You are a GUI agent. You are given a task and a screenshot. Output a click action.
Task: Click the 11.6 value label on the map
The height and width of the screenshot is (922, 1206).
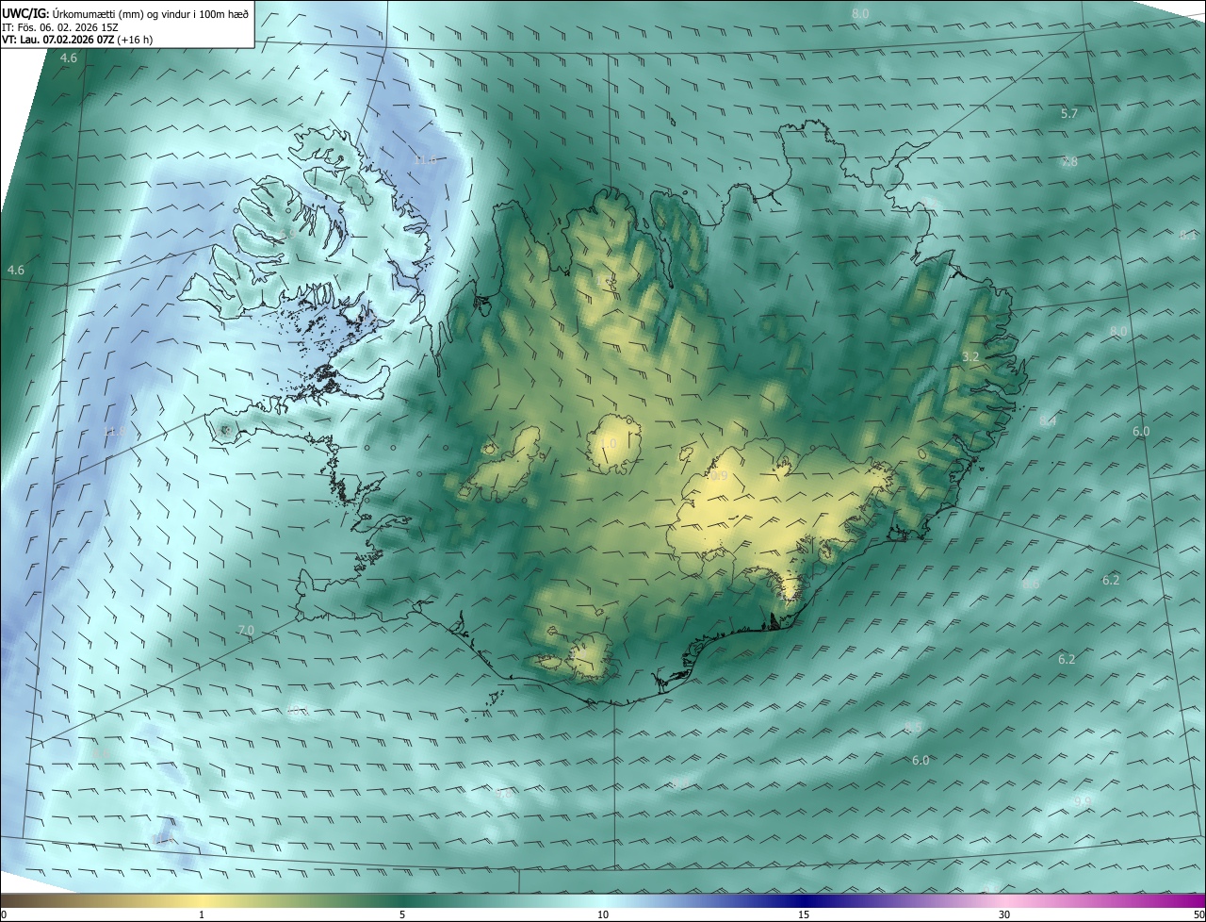pos(425,160)
